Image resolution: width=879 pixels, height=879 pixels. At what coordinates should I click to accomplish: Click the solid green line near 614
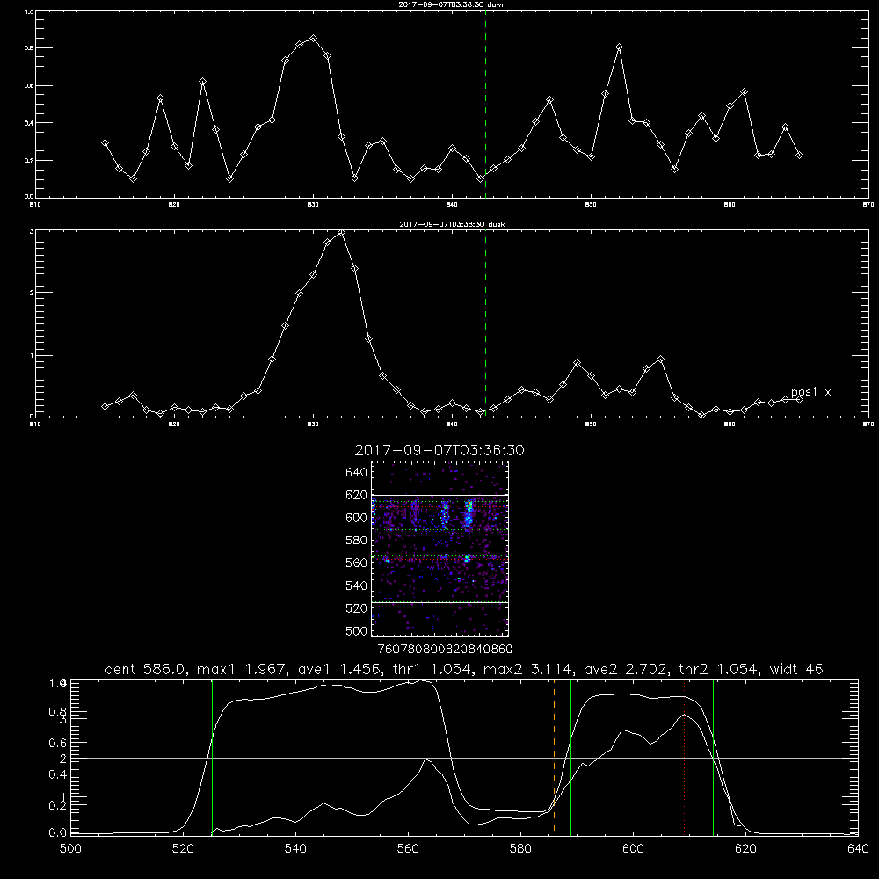click(x=713, y=758)
